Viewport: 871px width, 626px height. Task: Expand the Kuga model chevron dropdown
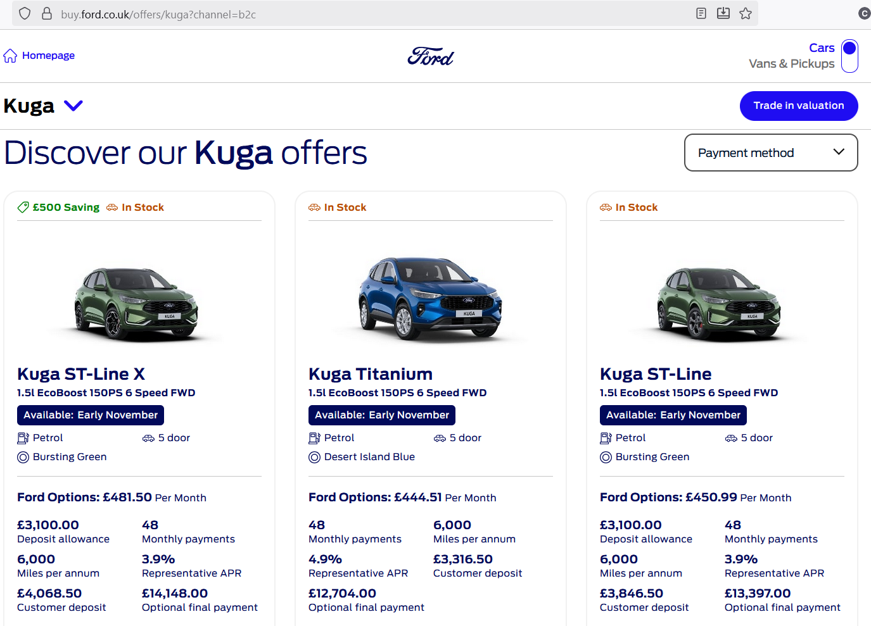[73, 106]
